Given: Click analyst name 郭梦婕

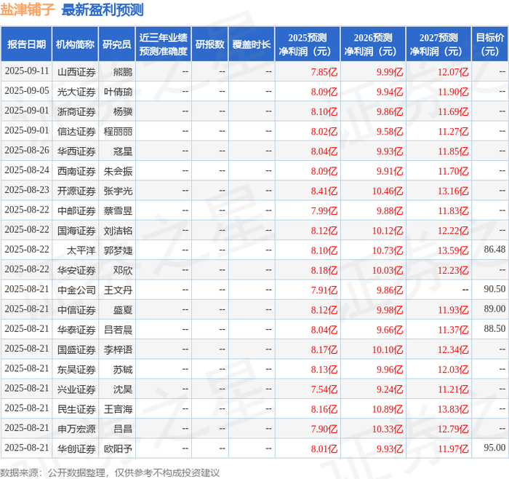Looking at the screenshot, I should point(118,250).
